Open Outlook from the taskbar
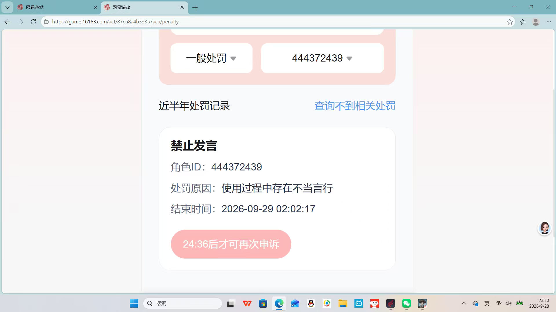The width and height of the screenshot is (556, 312). [295, 303]
